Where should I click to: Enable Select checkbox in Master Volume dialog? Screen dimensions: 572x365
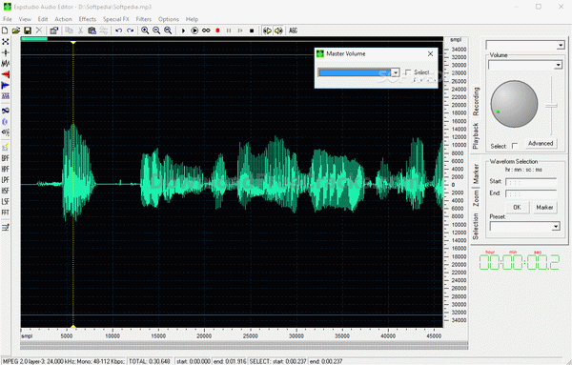click(x=408, y=72)
